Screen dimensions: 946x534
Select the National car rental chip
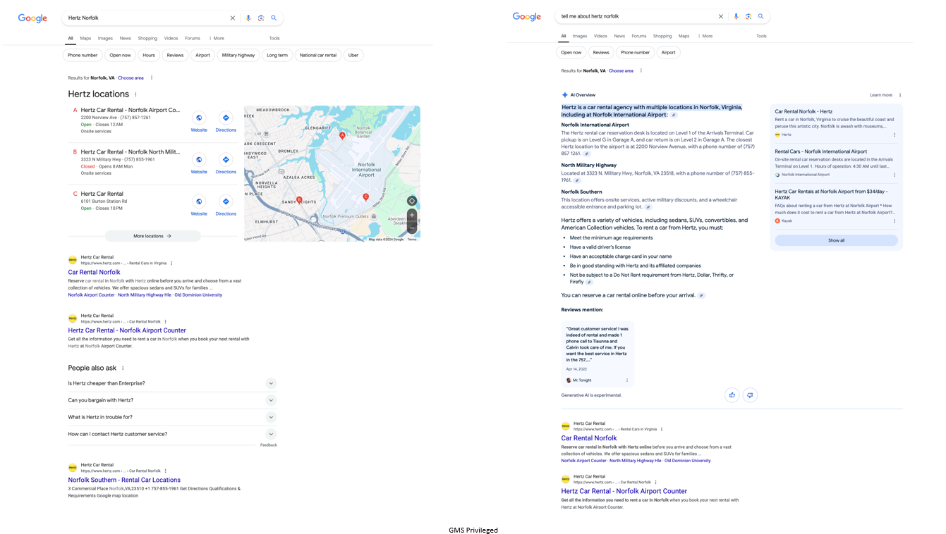point(318,55)
